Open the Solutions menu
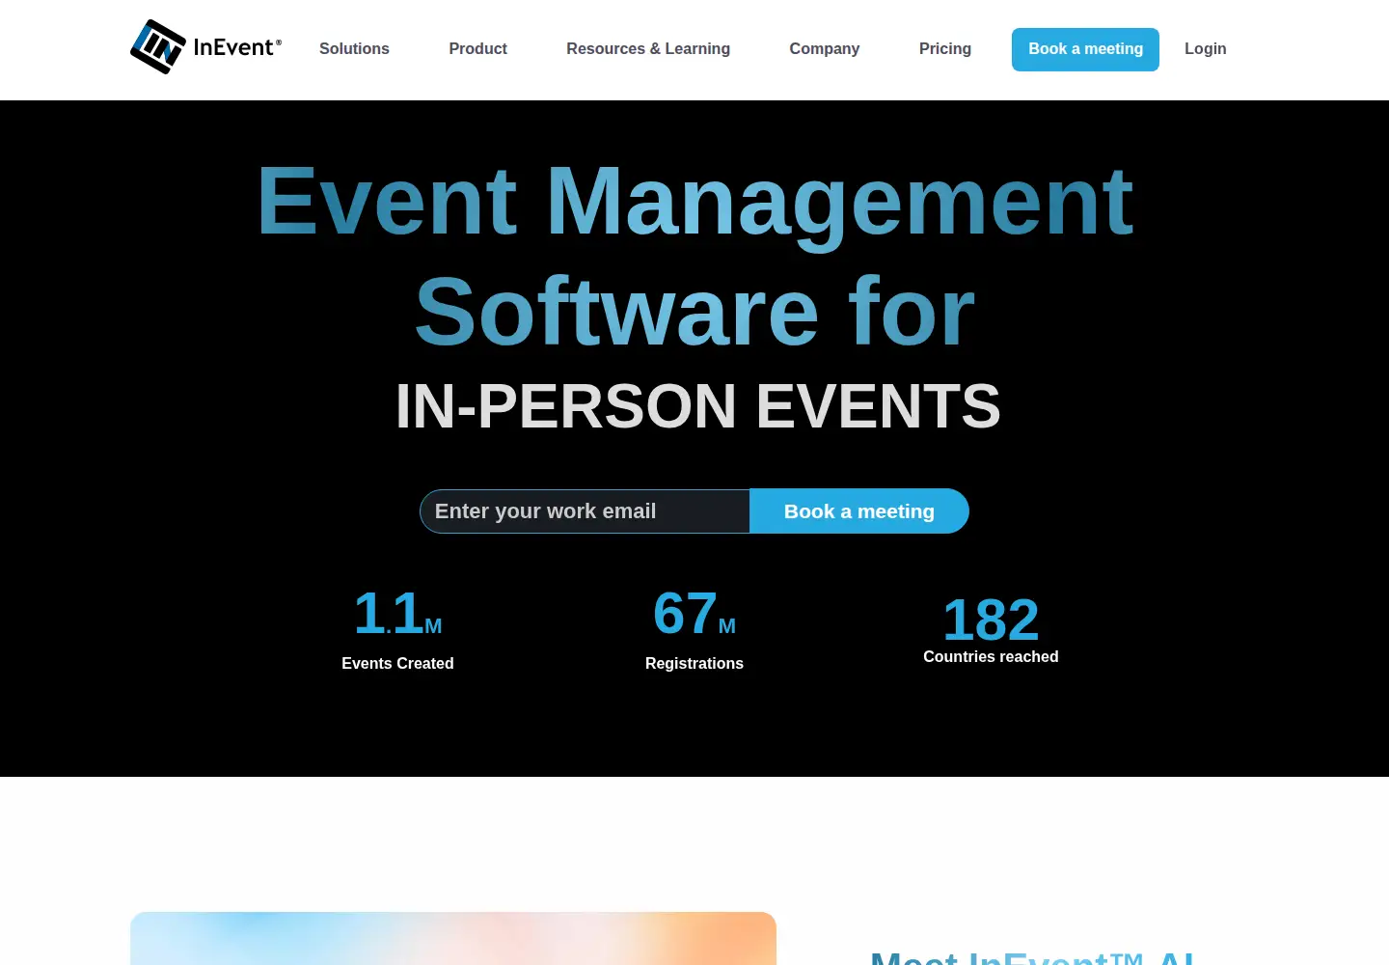This screenshot has width=1389, height=965. [x=354, y=49]
